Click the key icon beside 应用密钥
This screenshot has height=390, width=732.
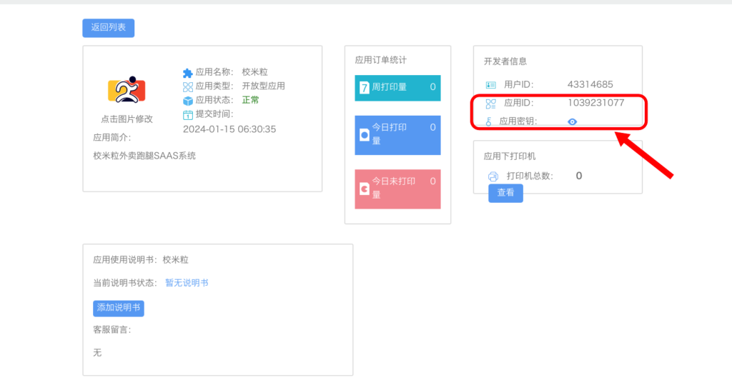[488, 121]
